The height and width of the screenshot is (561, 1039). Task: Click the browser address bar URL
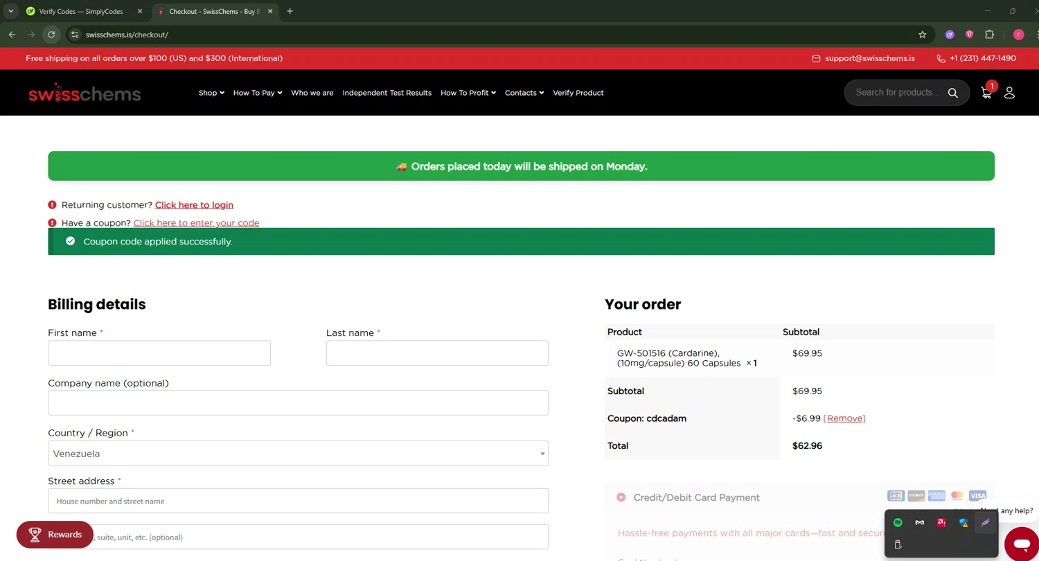[x=127, y=35]
